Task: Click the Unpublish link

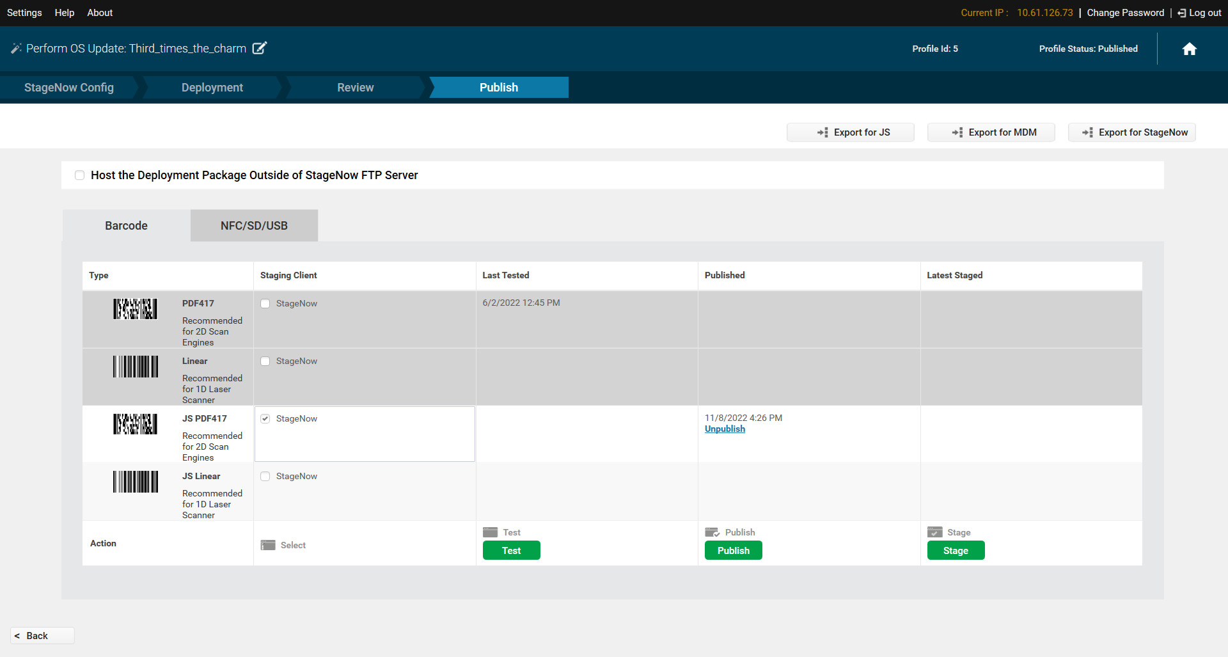Action: (x=725, y=429)
